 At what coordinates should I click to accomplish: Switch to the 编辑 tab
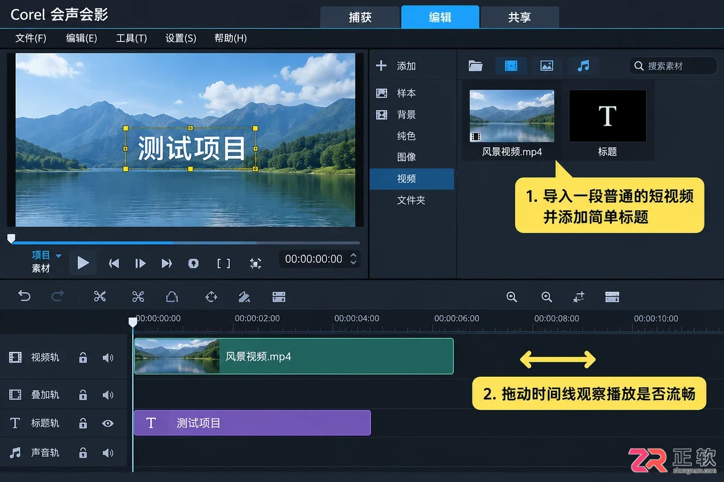click(x=440, y=17)
